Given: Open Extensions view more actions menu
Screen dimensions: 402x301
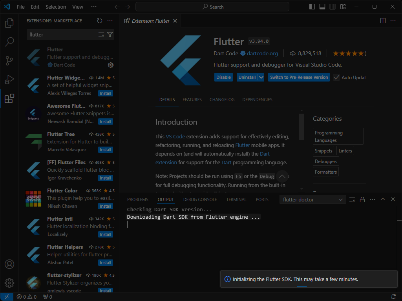Looking at the screenshot, I should point(110,21).
